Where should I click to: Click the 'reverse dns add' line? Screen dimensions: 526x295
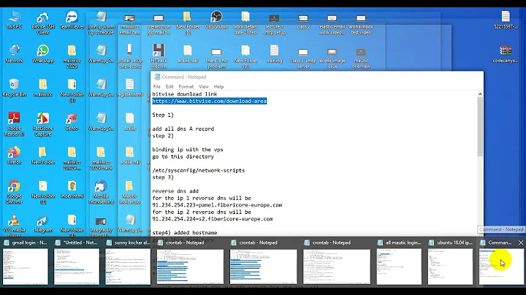[x=175, y=191]
